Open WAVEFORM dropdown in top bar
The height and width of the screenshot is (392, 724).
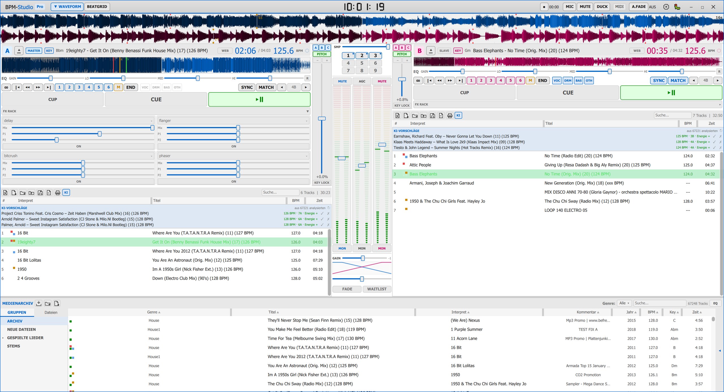[67, 7]
